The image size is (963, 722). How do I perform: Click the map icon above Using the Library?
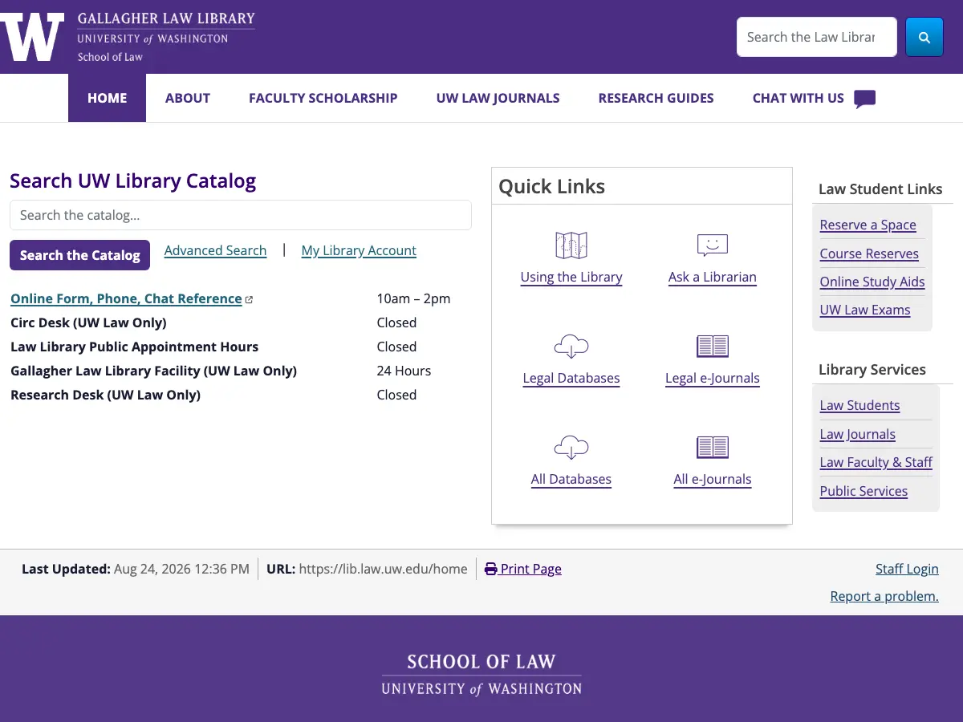pos(571,245)
